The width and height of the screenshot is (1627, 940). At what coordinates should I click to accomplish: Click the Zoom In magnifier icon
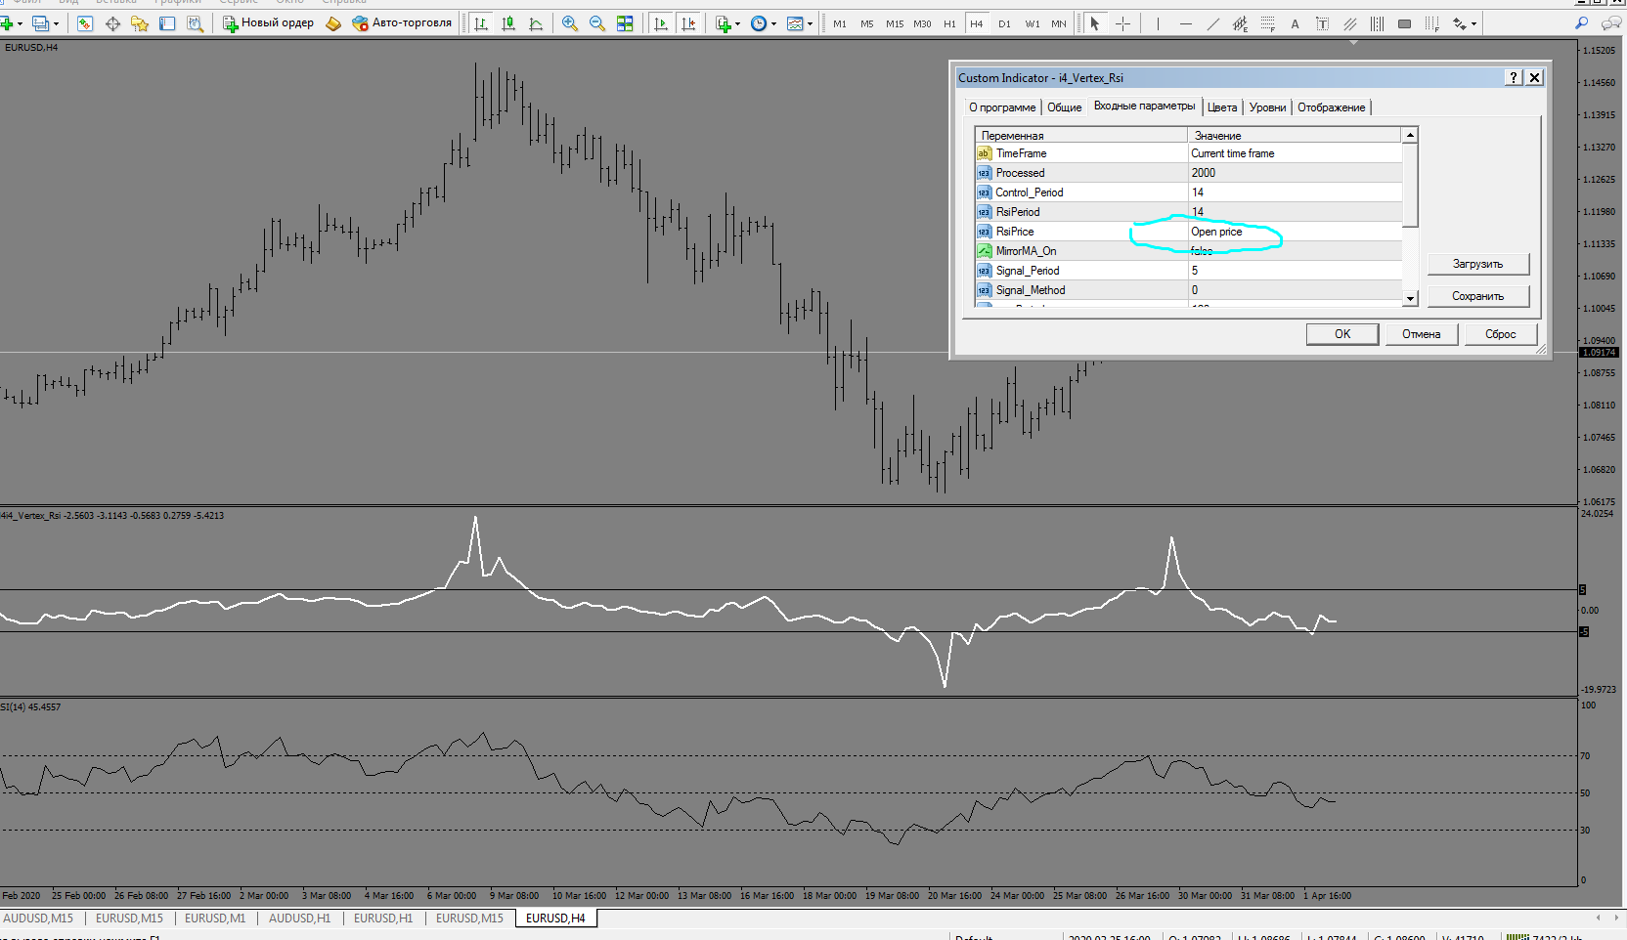click(x=570, y=23)
